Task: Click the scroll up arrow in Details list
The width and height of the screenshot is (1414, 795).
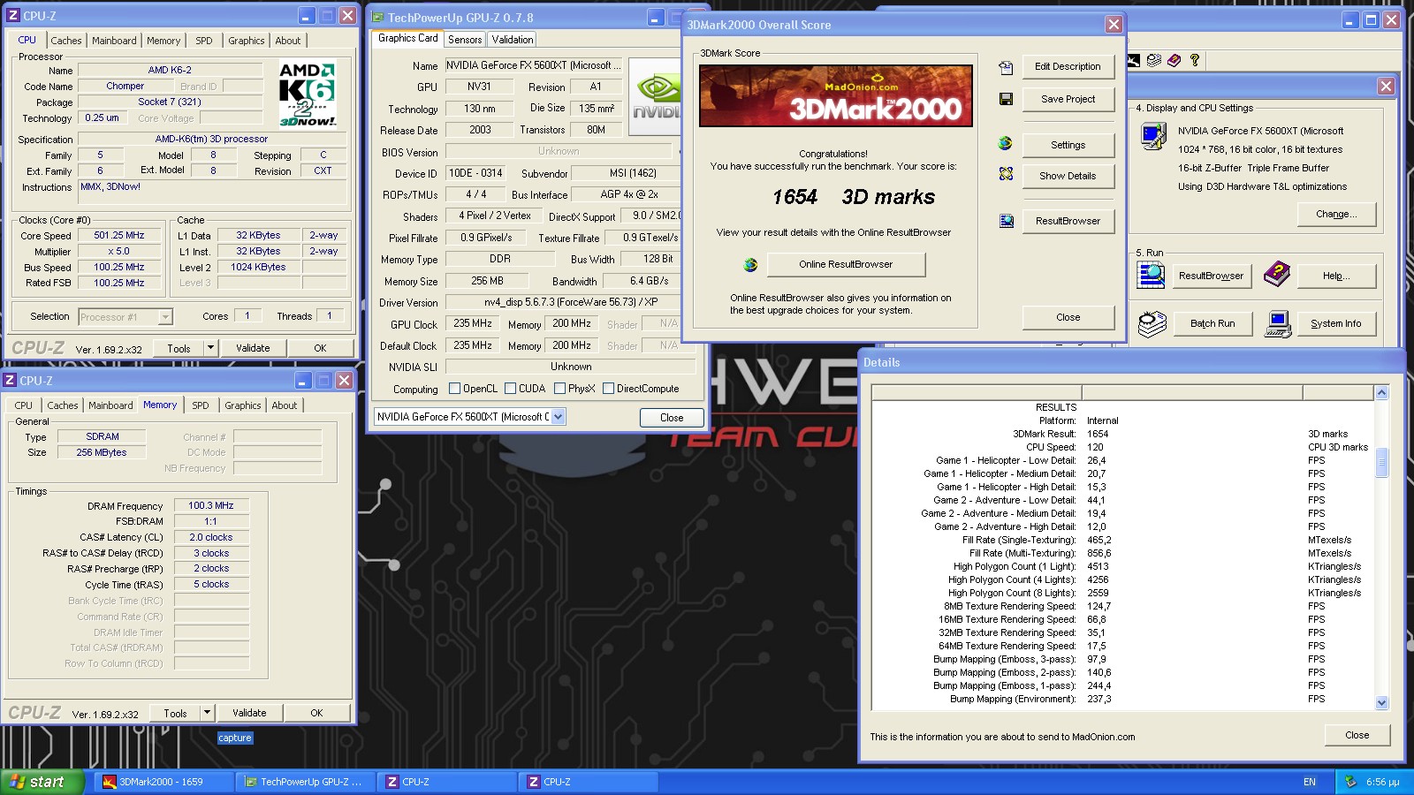Action: click(x=1381, y=392)
